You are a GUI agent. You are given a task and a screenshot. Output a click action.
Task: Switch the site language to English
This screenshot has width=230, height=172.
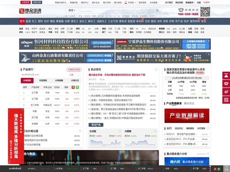pyautogui.click(x=206, y=2)
